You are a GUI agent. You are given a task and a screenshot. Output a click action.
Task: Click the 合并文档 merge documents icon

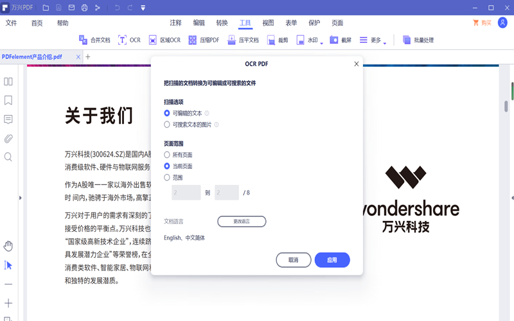coord(83,40)
